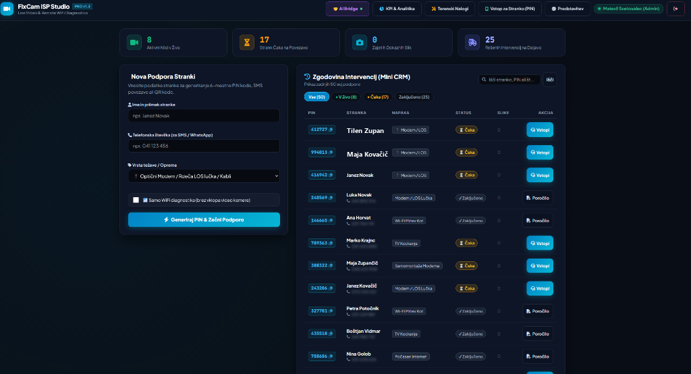
Task: Copy PIN 243206 via its copy icon
Action: pos(331,288)
